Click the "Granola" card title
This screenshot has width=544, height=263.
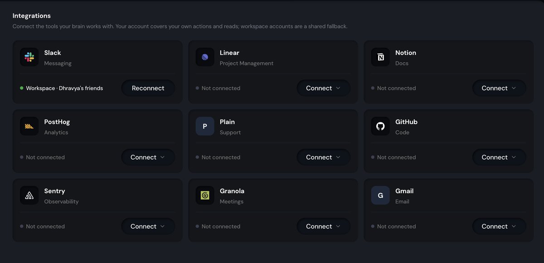pos(232,191)
